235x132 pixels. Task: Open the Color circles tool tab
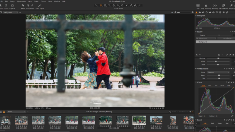[x=214, y=12]
